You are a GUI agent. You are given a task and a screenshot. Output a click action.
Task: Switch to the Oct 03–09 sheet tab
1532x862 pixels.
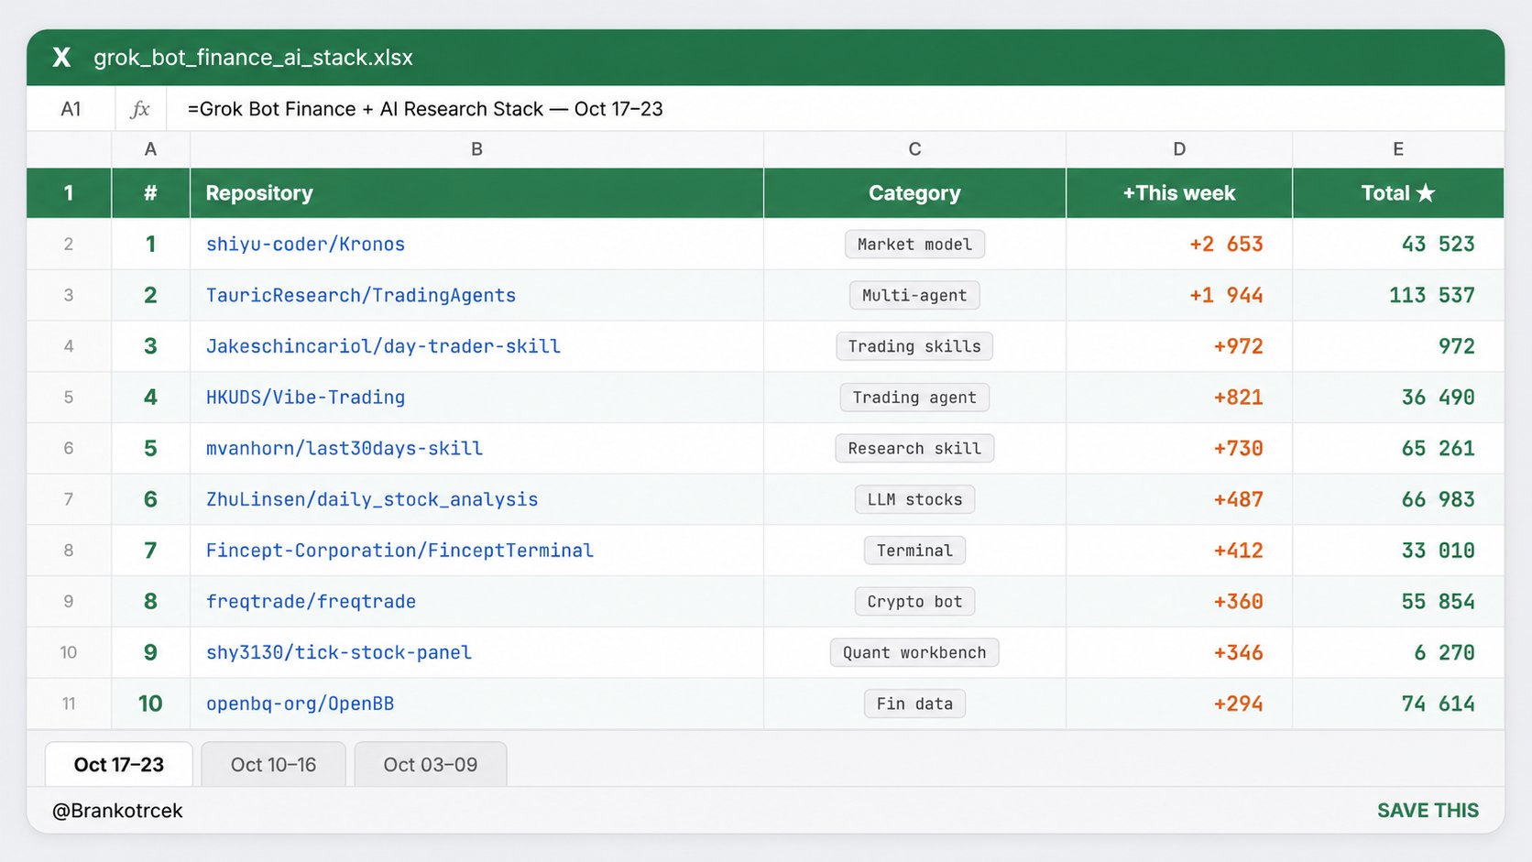click(431, 765)
